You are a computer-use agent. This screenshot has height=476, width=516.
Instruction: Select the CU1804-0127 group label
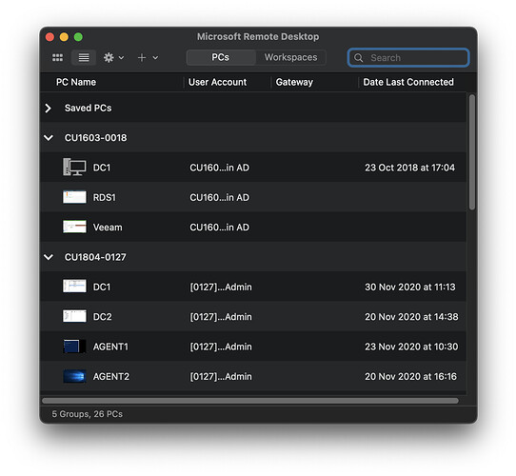click(x=95, y=257)
